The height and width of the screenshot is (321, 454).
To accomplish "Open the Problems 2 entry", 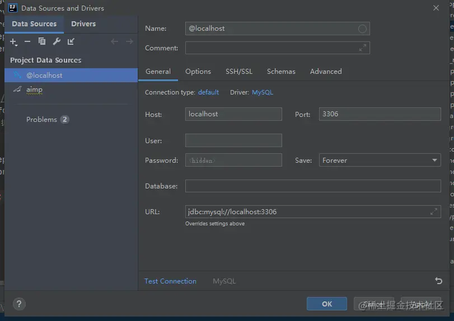I will 48,120.
